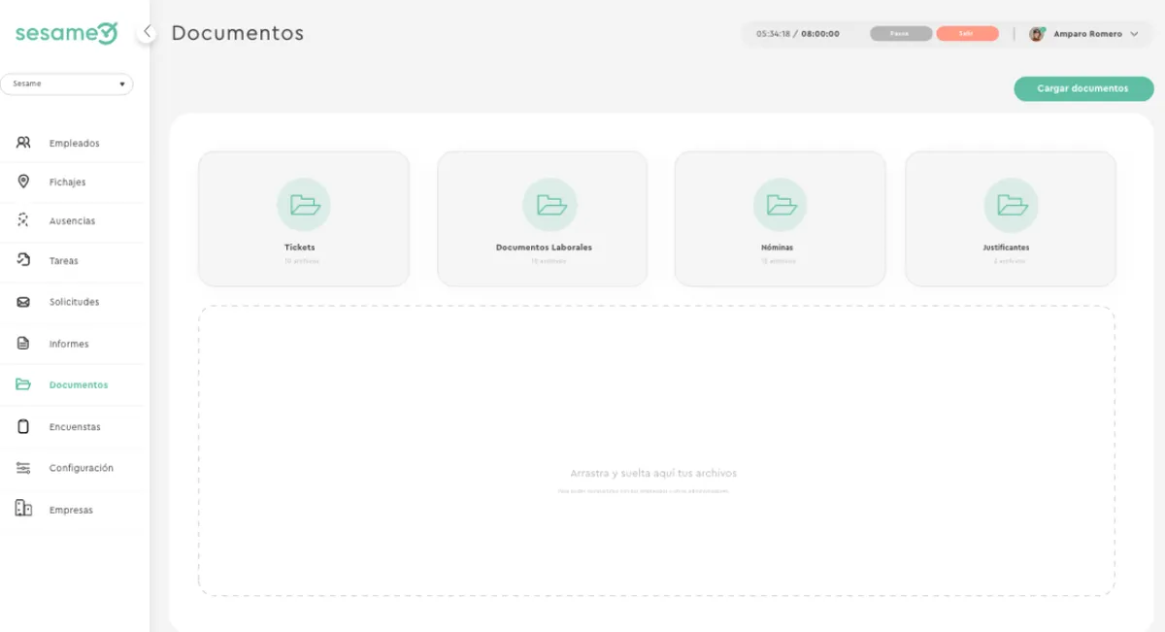Click the Documentos folder icon in sidebar

pos(23,384)
